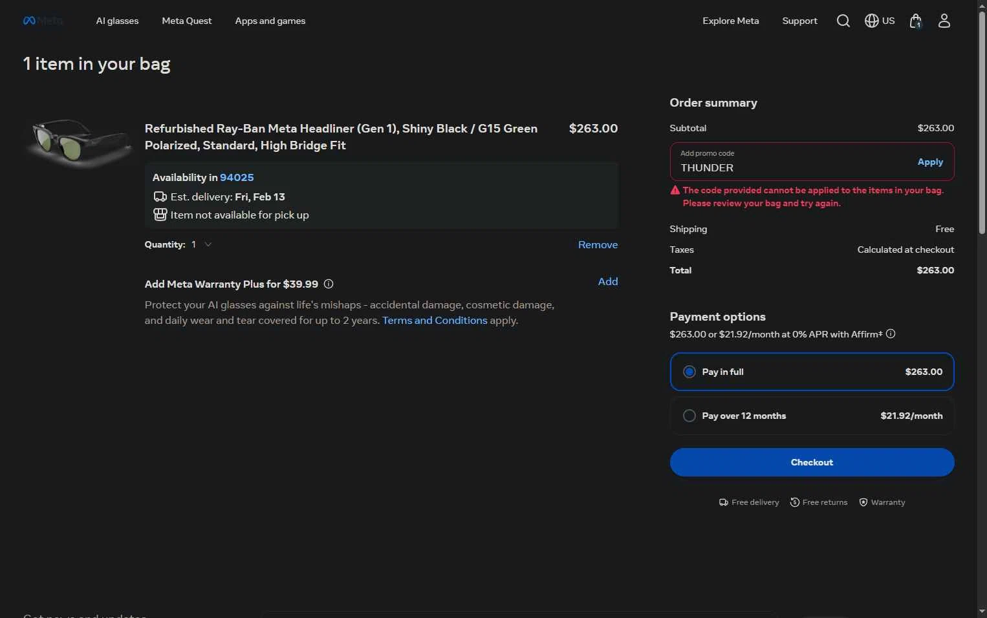This screenshot has width=987, height=618.
Task: Click the '1 item in your bag' heading
Action: pos(96,63)
